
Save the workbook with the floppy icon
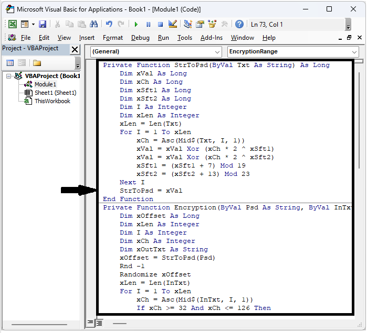[43, 24]
